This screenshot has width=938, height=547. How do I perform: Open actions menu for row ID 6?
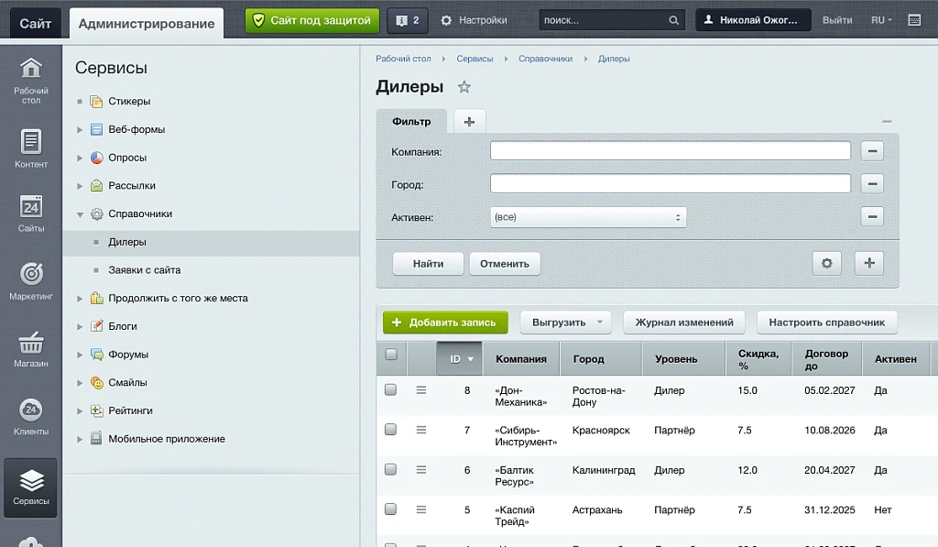pos(421,470)
